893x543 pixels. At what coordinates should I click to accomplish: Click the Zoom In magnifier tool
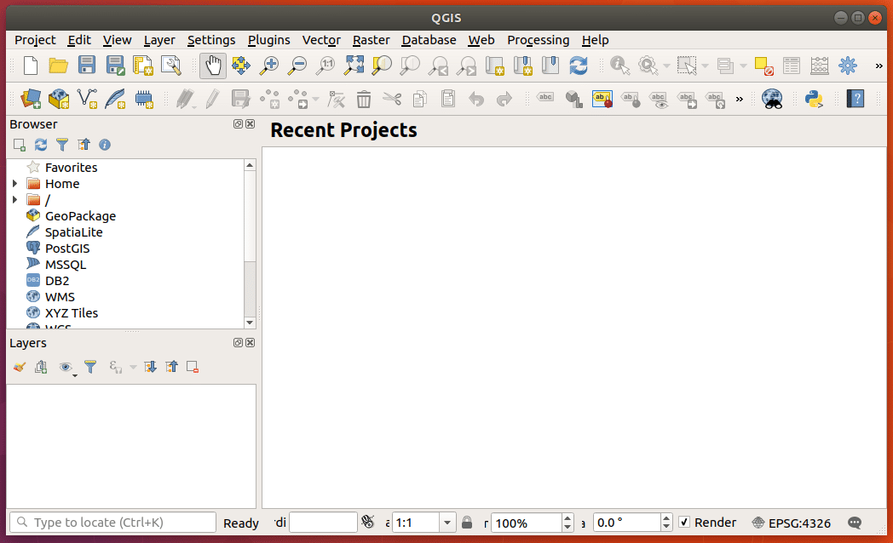(268, 66)
